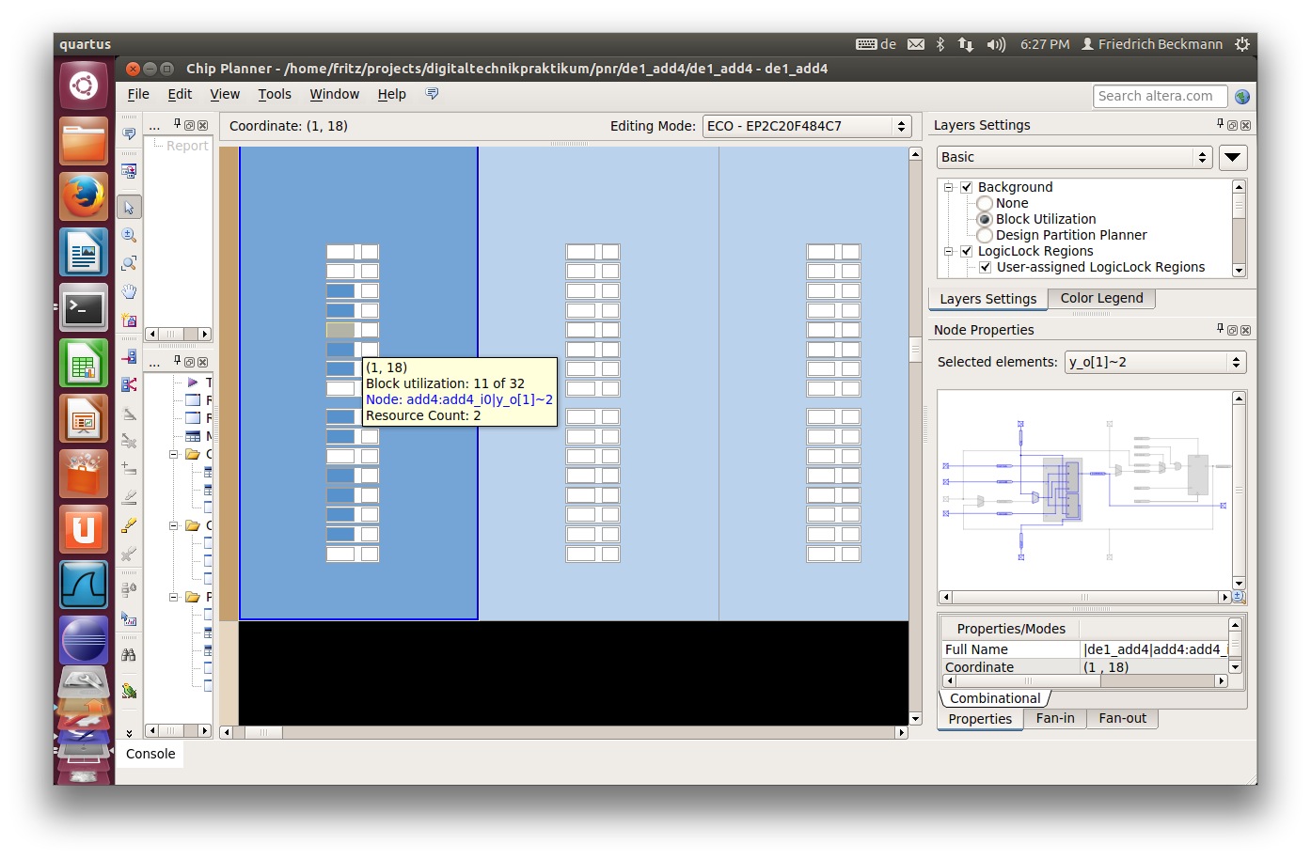
Task: Switch to the Color Legend tab
Action: point(1101,298)
